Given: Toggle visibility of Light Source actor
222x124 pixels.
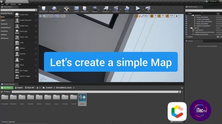Looking at the screenshot, I should pos(186,30).
